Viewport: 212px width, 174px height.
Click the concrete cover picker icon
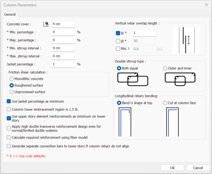[47, 24]
